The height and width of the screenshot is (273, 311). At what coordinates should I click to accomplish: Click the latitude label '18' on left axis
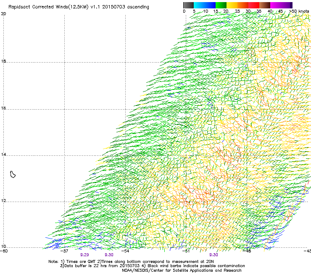(3, 61)
